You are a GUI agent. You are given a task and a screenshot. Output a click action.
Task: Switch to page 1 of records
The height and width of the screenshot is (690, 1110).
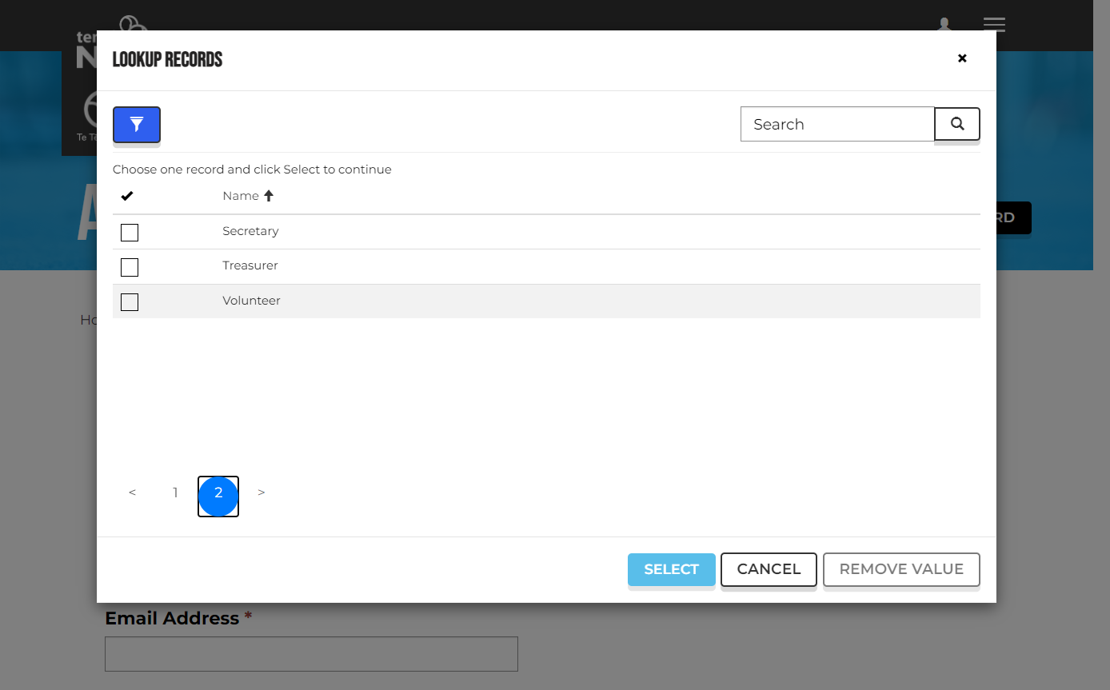point(175,493)
